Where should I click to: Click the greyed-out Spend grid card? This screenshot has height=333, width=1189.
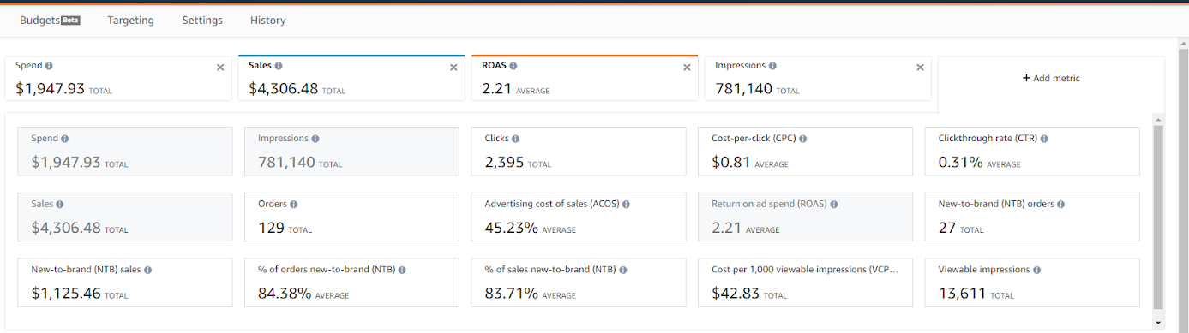[125, 152]
